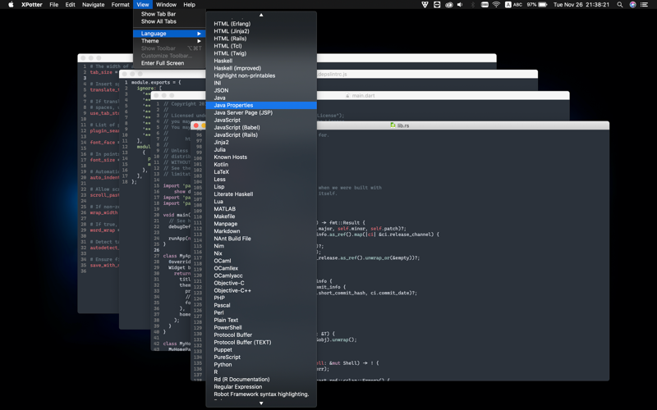Select Rd (R Documentation) language
This screenshot has height=410, width=657.
tap(261, 380)
